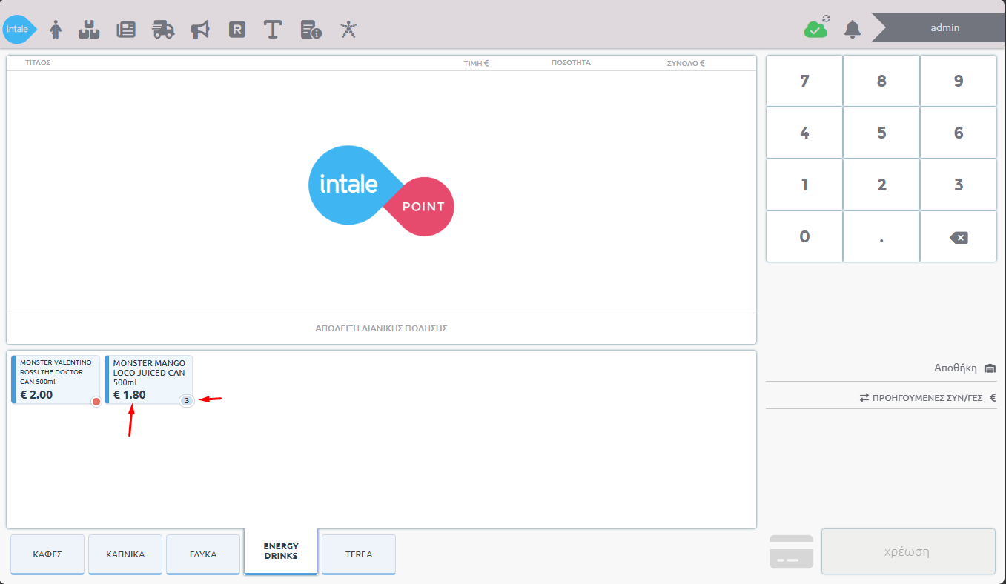Click the euro icon beside previous transactions

click(993, 397)
